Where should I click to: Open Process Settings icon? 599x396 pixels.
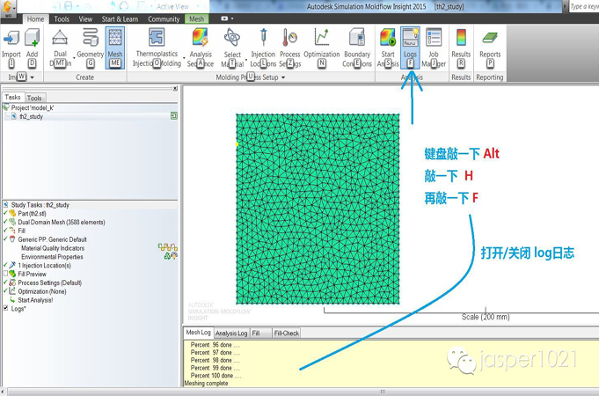point(290,38)
